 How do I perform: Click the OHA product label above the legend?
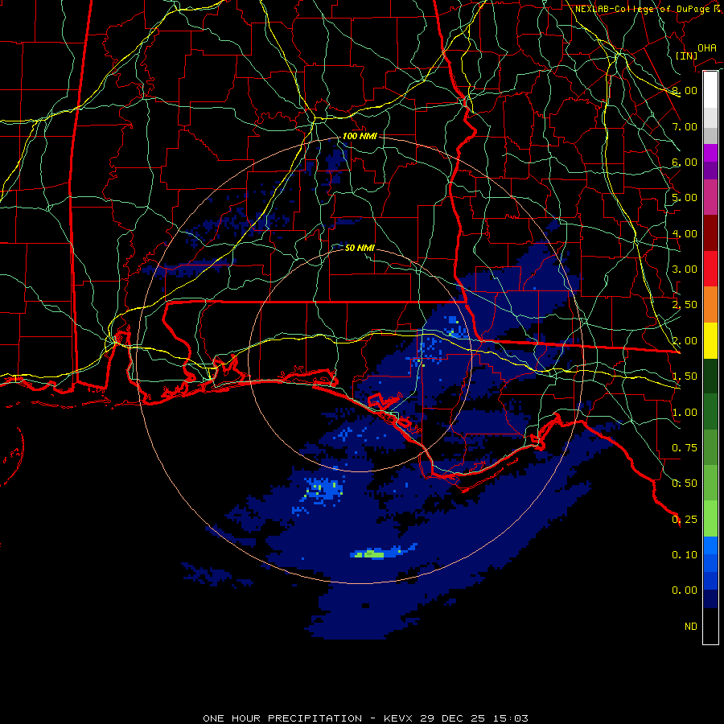click(706, 47)
